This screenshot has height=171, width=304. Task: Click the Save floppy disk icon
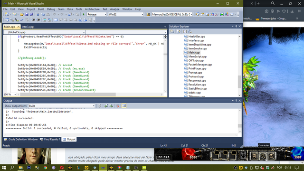click(x=27, y=14)
